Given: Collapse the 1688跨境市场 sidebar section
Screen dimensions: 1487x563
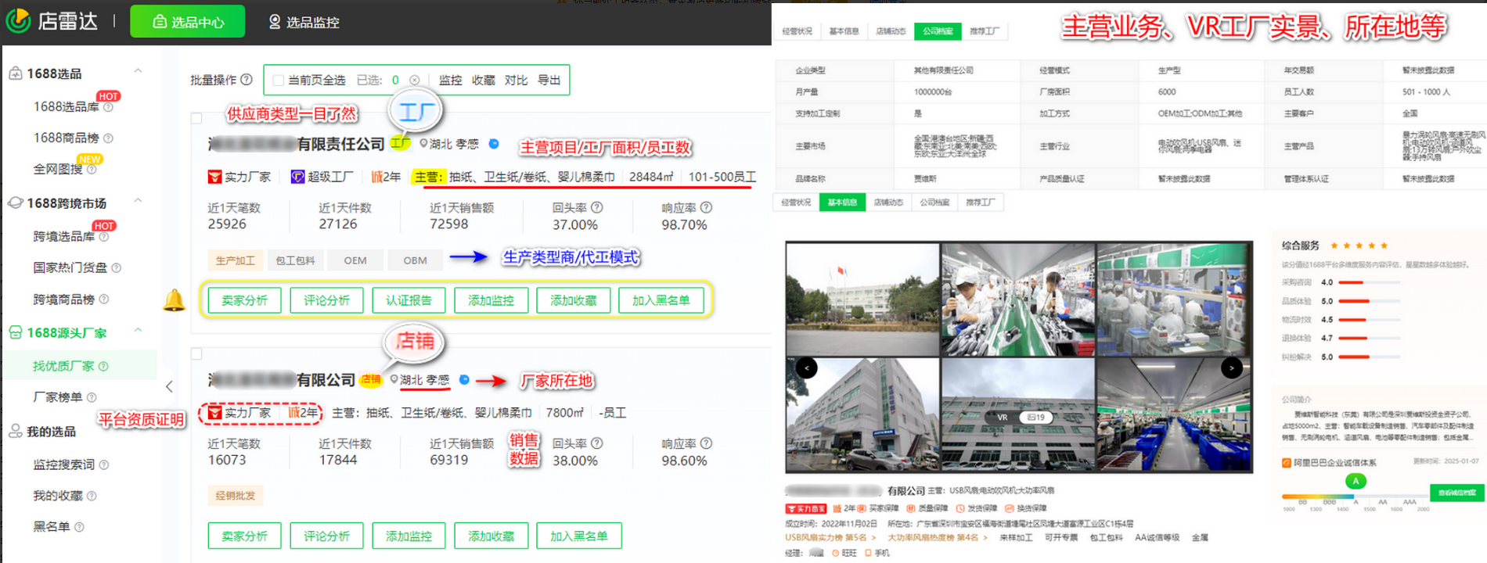Looking at the screenshot, I should coord(138,201).
